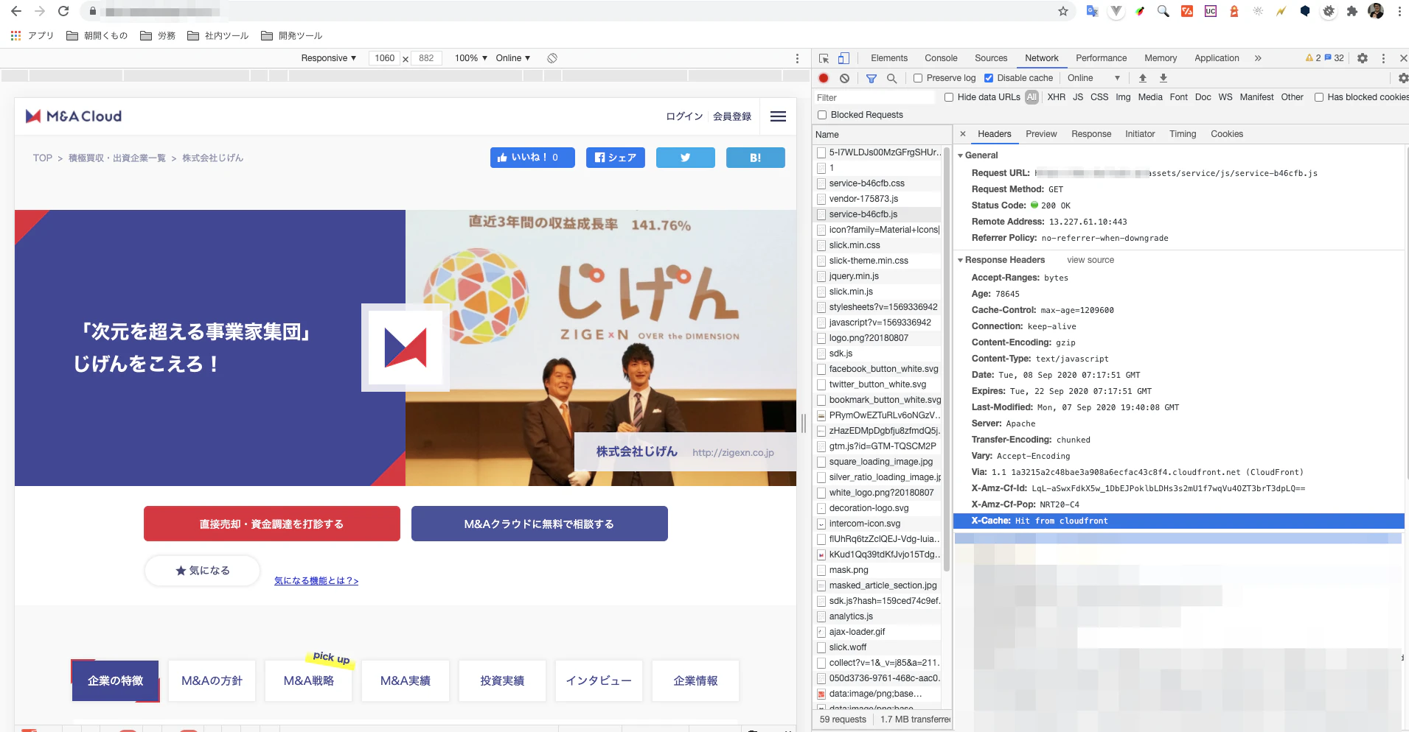
Task: Show more DevTools tabs chevron
Action: (1258, 58)
